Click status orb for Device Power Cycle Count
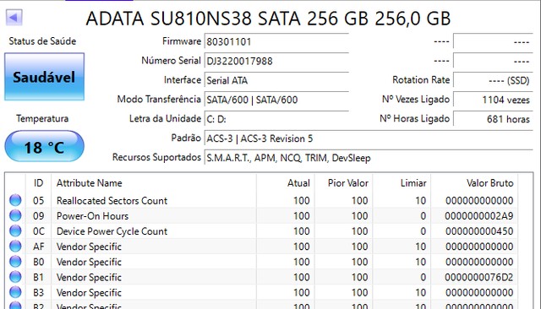This screenshot has height=309, width=541. [15, 230]
